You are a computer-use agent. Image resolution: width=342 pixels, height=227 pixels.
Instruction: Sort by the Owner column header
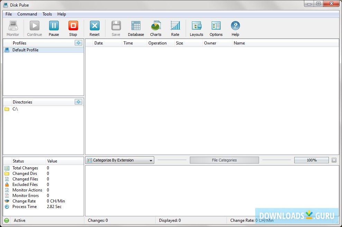tap(217, 43)
